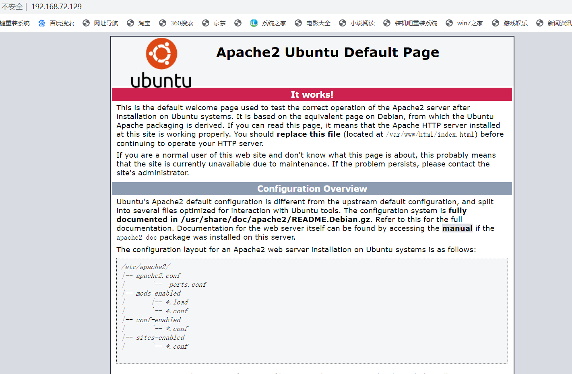
Task: Click the 192.168.72.129 address field
Action: (56, 7)
